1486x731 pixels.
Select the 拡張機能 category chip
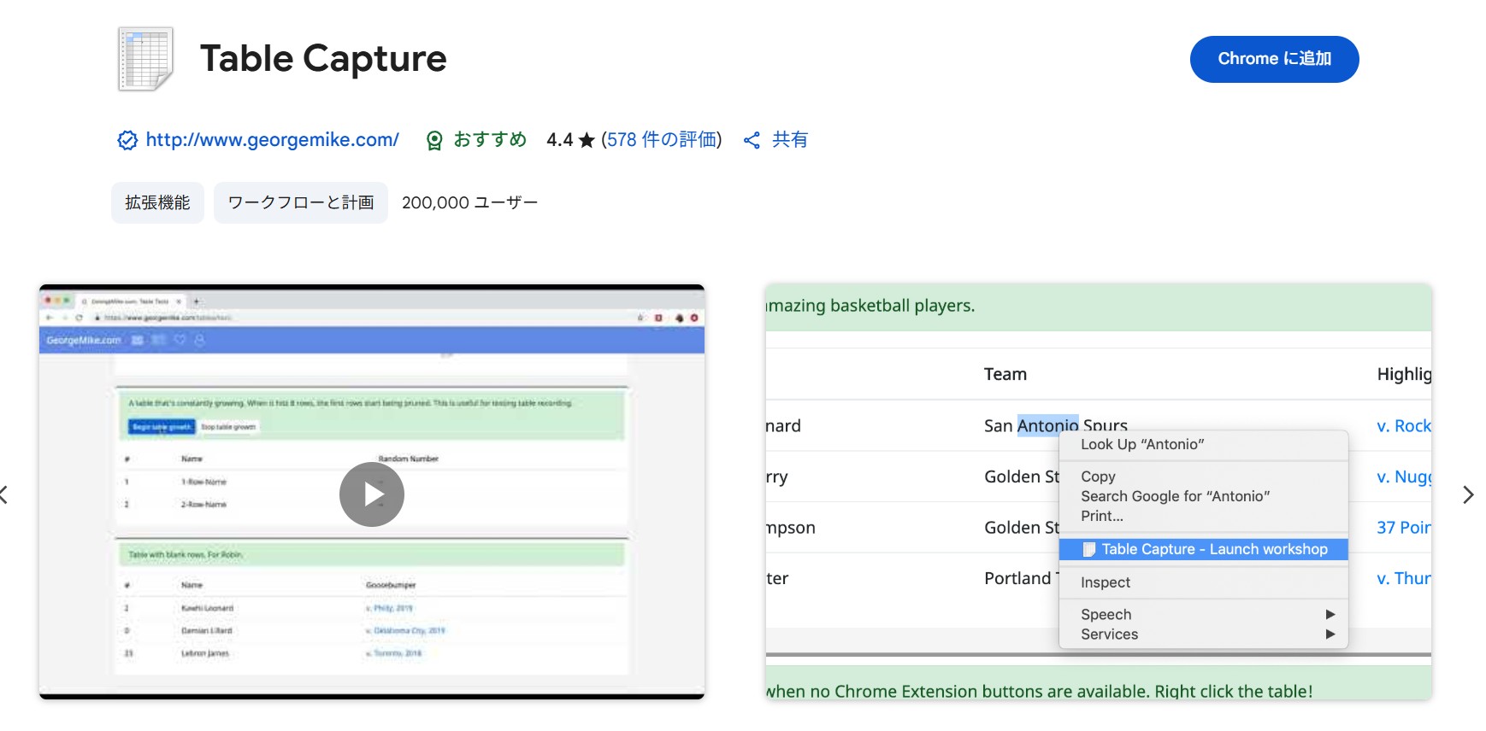pos(157,202)
